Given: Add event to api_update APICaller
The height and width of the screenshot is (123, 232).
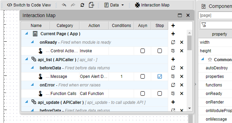Looking at the screenshot, I should pos(173,102).
